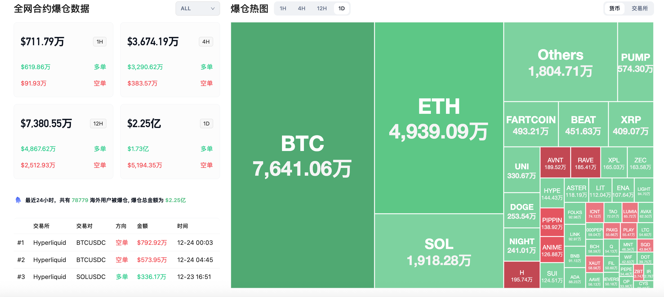Click the red RAVE heatmap tile
The height and width of the screenshot is (297, 664).
[x=585, y=163]
